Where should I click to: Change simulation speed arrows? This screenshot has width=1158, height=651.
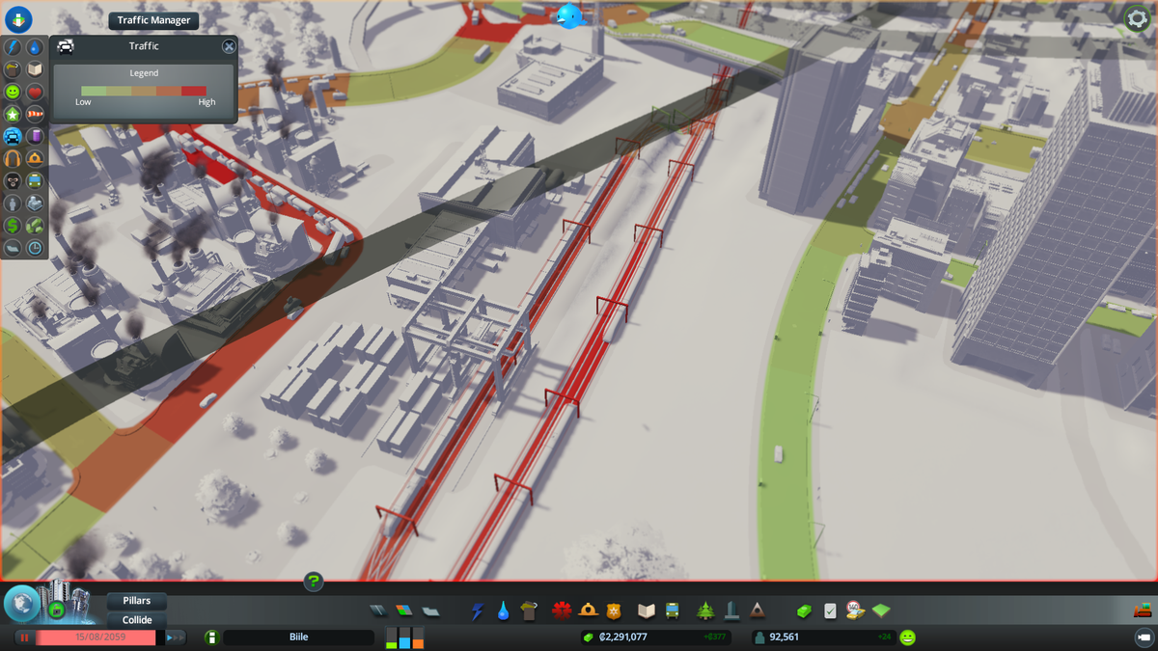click(x=175, y=637)
